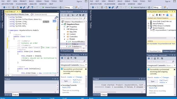Click lightning bolt icon in VS Anywhere toolbar
This screenshot has width=177, height=99.
tap(150, 15)
